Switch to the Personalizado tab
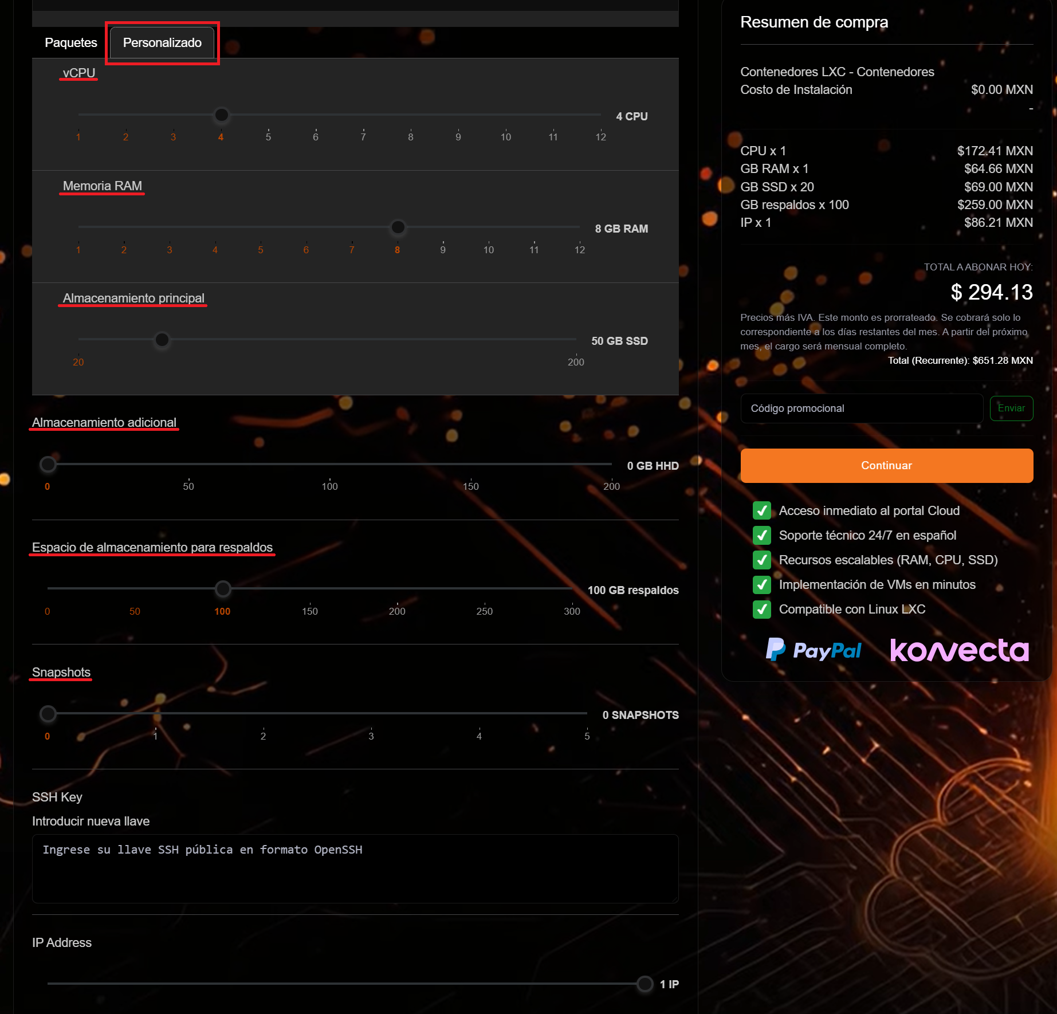 [x=162, y=43]
